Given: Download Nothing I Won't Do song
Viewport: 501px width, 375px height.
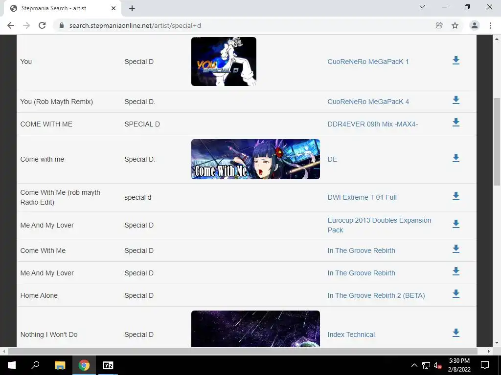Looking at the screenshot, I should 456,333.
